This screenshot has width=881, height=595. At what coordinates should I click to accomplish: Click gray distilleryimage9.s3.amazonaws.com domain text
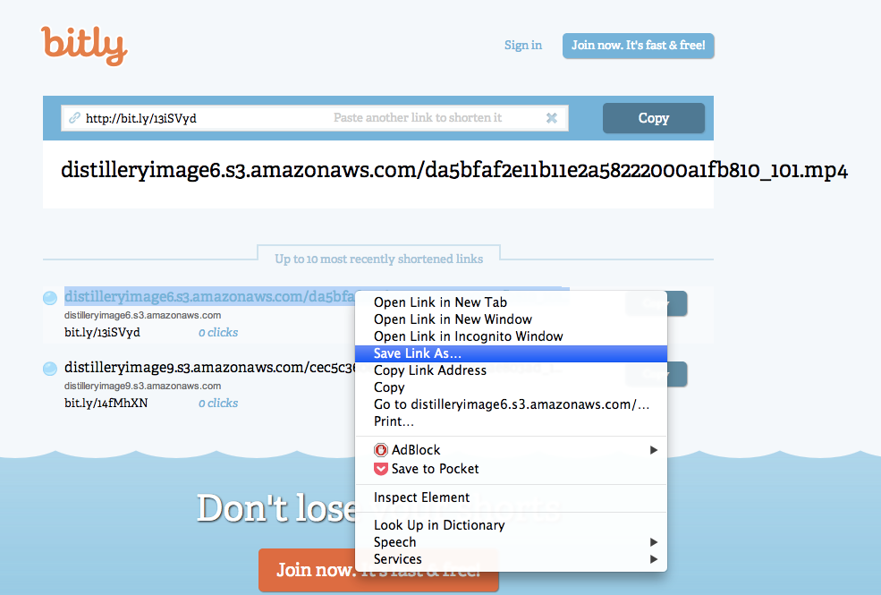click(143, 386)
